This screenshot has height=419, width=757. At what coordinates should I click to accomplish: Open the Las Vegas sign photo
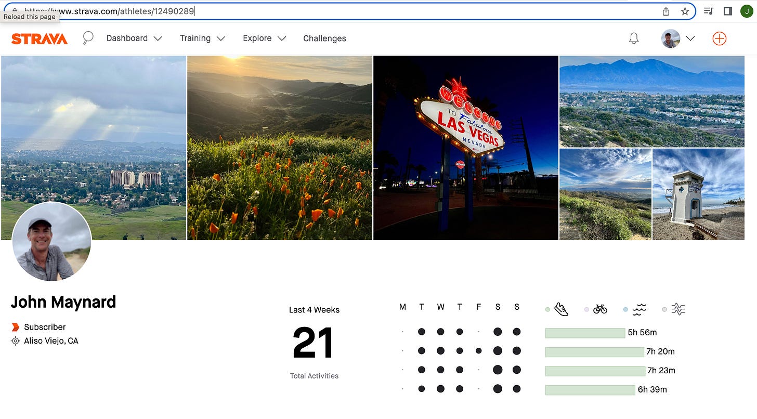click(466, 148)
